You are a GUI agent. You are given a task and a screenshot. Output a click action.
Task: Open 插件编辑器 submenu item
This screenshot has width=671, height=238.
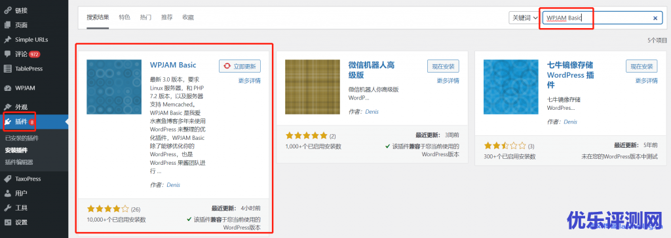coord(19,162)
